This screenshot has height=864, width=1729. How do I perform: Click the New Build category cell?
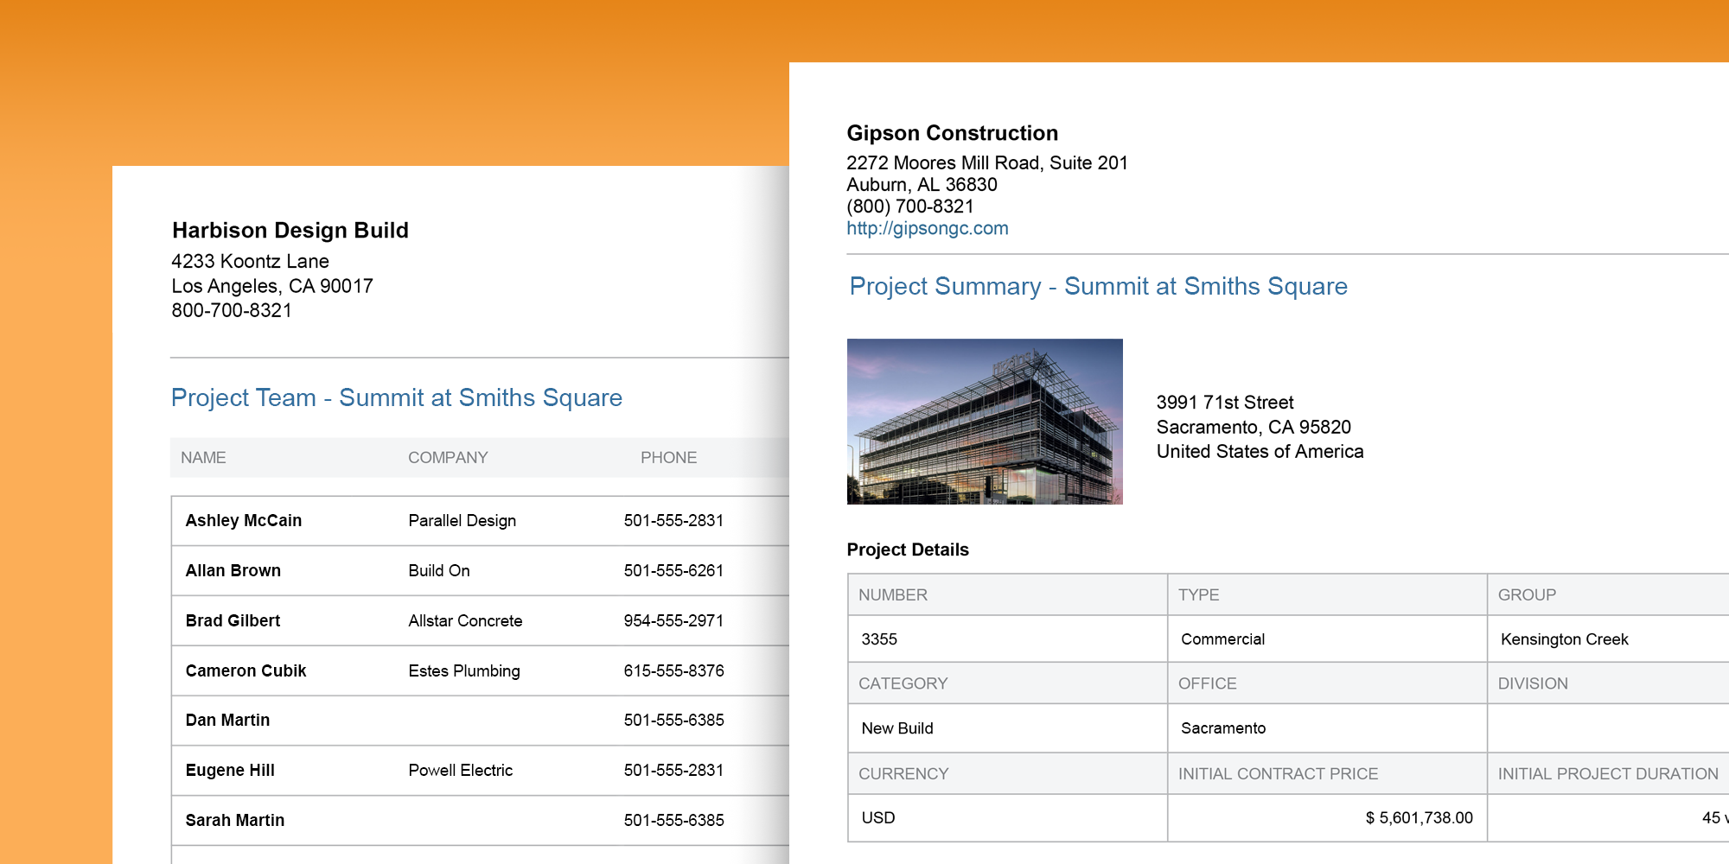[896, 727]
